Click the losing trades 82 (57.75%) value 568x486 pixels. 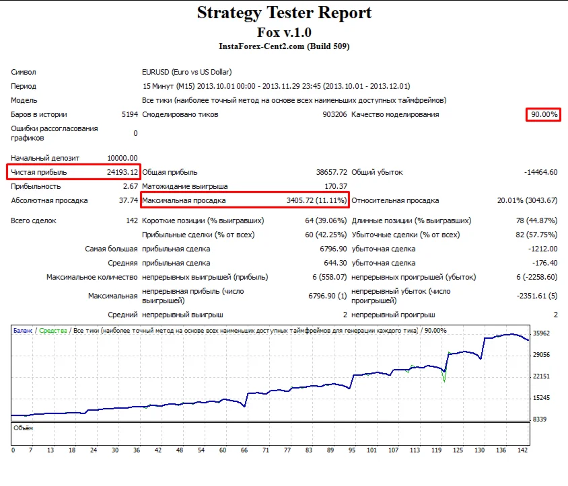click(536, 235)
